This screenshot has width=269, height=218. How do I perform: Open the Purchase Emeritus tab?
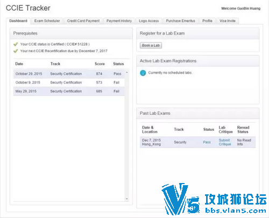click(x=180, y=21)
